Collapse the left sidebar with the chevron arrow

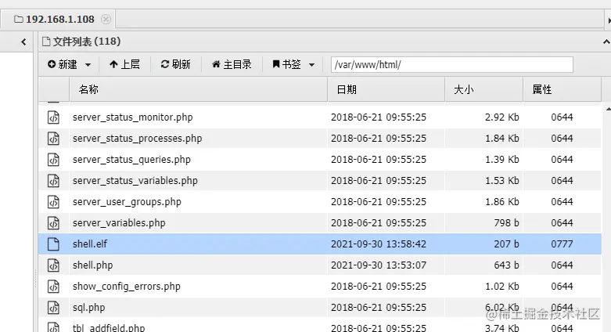[23, 41]
